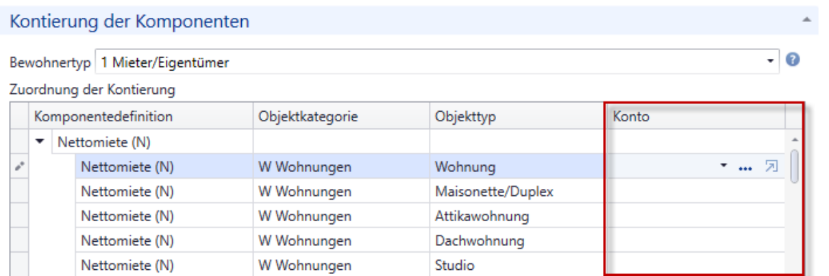Click the table scrollbar up arrow
The image size is (829, 276).
point(795,140)
